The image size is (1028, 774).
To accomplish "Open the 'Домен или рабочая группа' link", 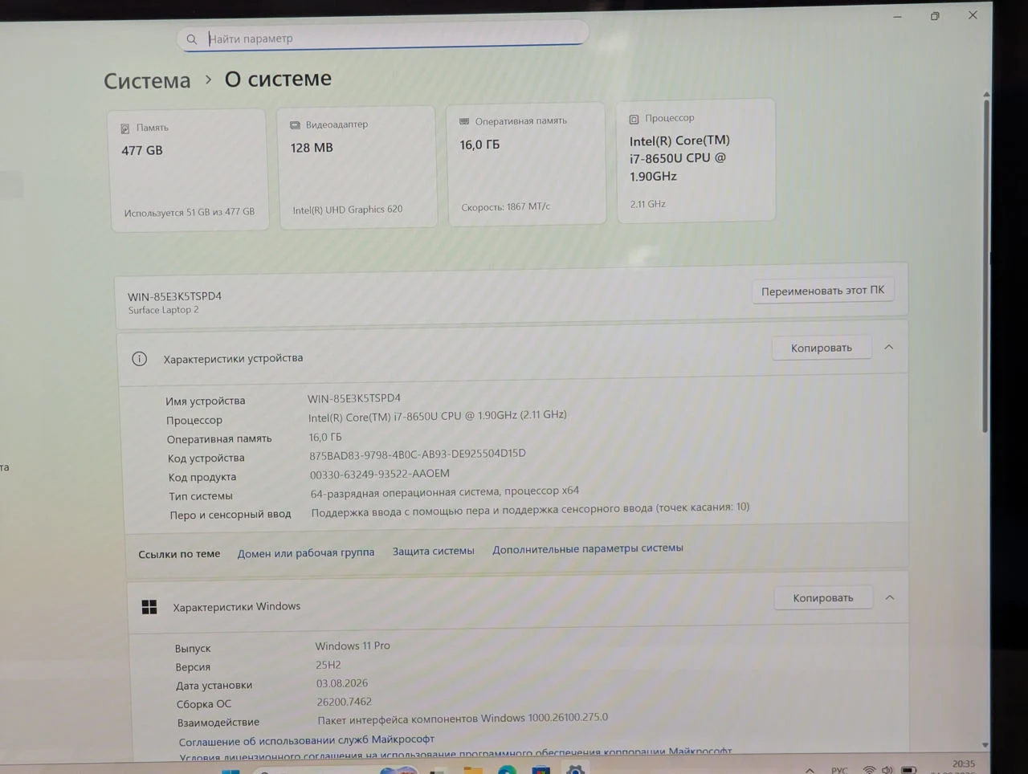I will pyautogui.click(x=306, y=552).
